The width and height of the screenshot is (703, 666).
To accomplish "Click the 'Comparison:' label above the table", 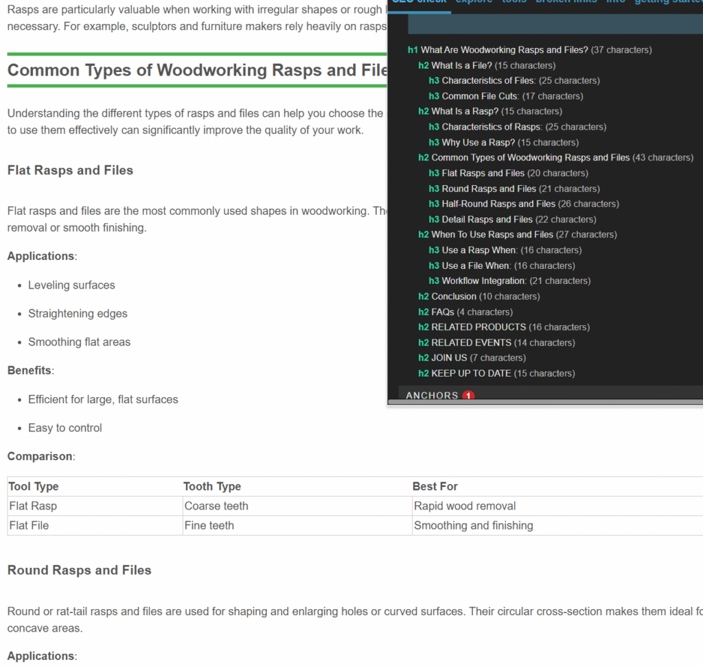I will pos(41,456).
